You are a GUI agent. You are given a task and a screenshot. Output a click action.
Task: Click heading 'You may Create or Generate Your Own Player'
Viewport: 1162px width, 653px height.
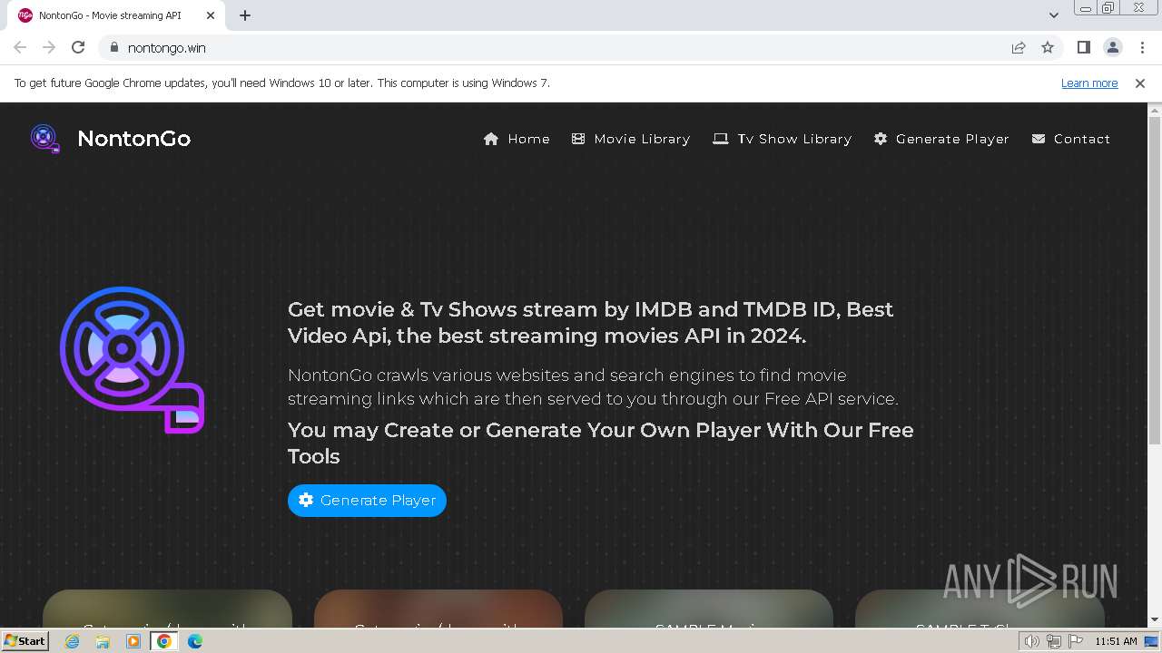pyautogui.click(x=601, y=443)
